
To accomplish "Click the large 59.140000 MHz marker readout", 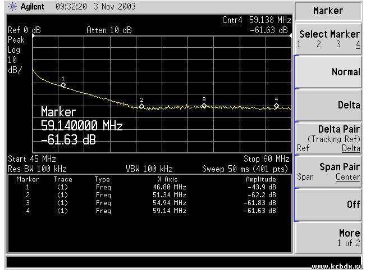I will (82, 126).
